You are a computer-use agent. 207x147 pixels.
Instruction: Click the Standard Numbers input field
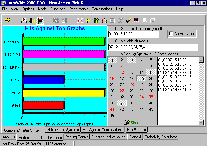[133, 34]
